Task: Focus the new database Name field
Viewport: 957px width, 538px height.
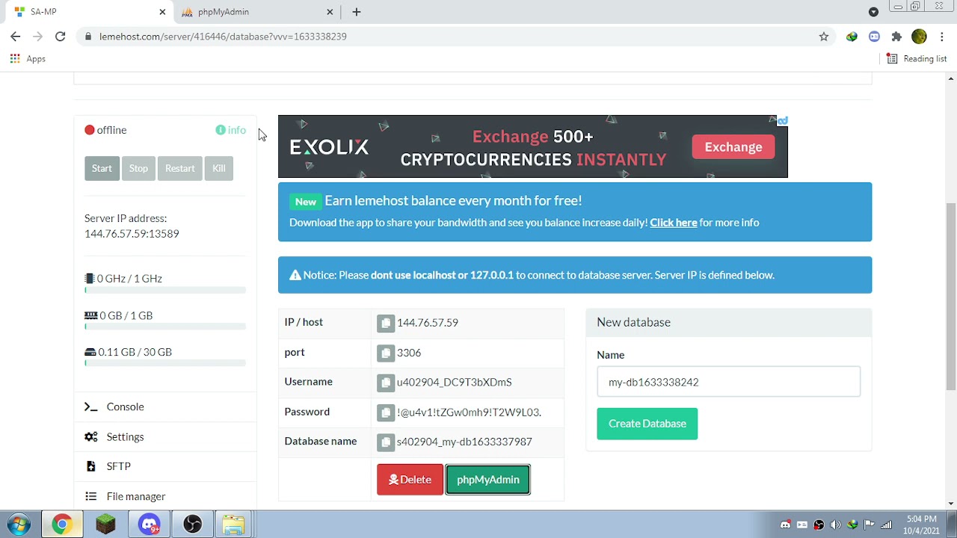Action: (x=729, y=382)
